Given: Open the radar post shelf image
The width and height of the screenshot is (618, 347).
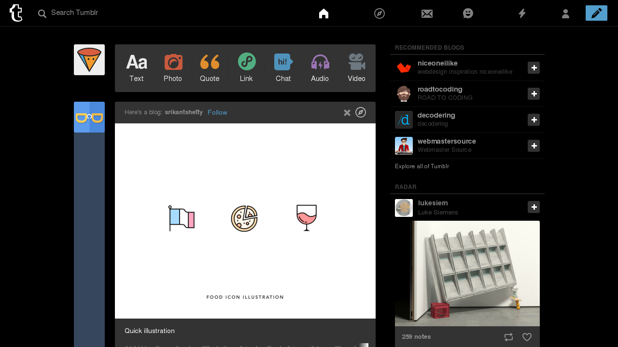Looking at the screenshot, I should coord(467,273).
